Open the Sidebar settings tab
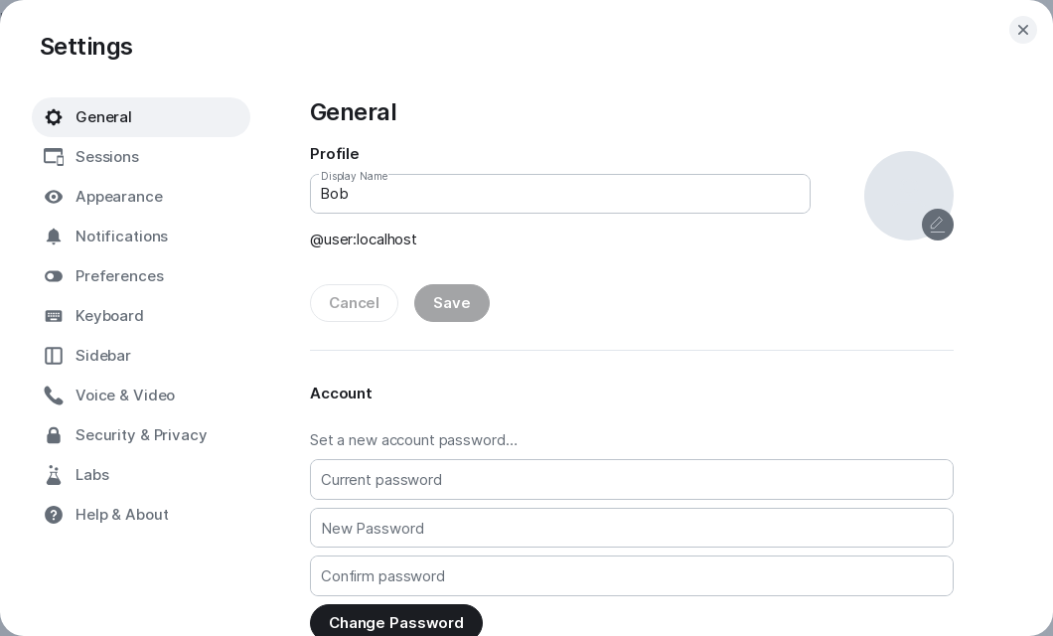Viewport: 1053px width, 636px height. [x=103, y=356]
